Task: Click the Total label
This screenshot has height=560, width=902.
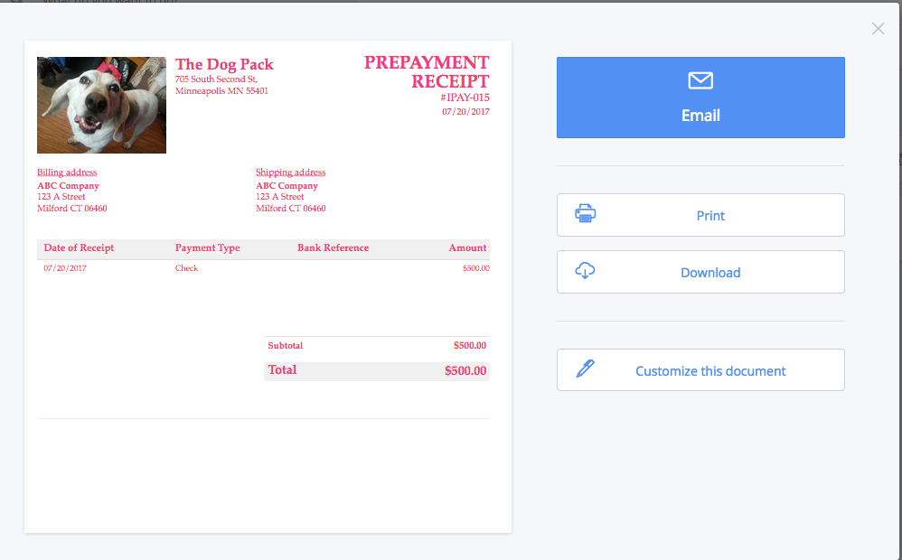Action: [283, 369]
